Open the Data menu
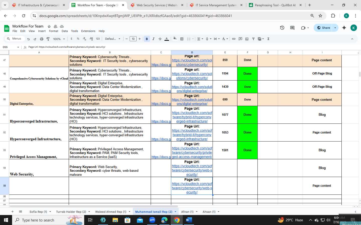This screenshot has width=361, height=225. (65, 31)
